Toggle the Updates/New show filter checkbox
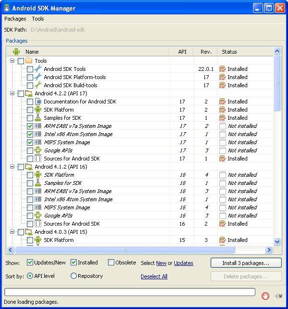The height and width of the screenshot is (309, 288). [x=30, y=263]
